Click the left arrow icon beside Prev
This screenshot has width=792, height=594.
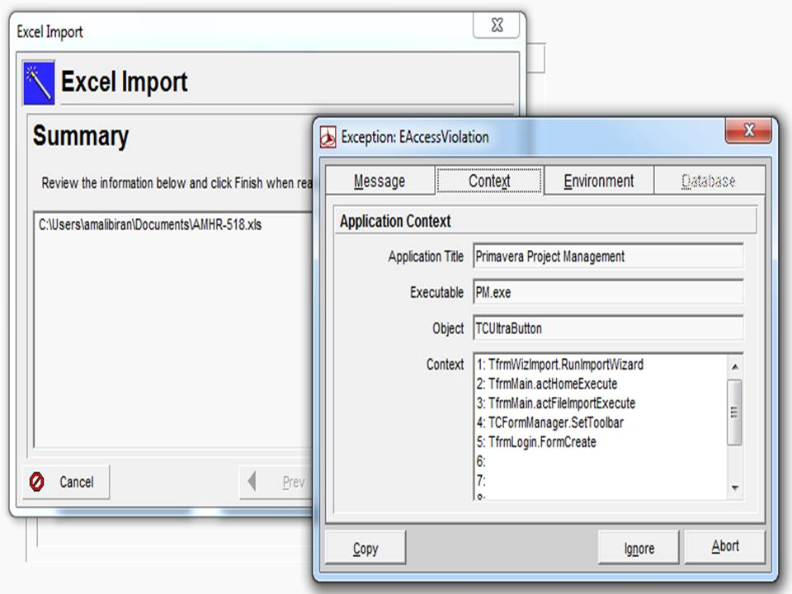pyautogui.click(x=252, y=481)
